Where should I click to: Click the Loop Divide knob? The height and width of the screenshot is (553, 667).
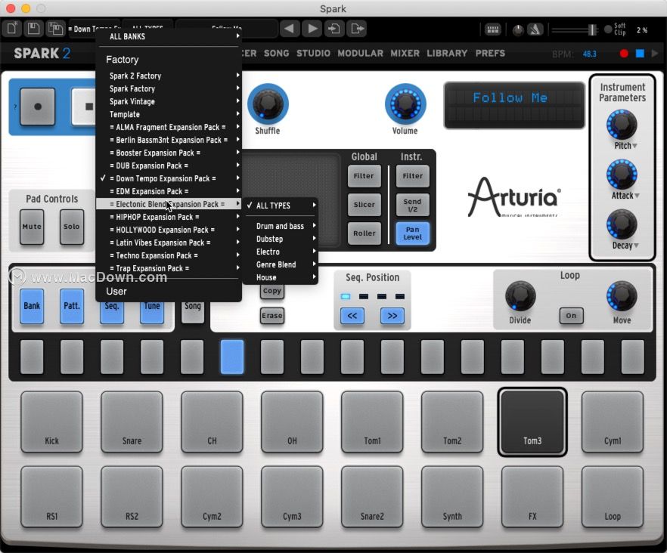coord(520,296)
